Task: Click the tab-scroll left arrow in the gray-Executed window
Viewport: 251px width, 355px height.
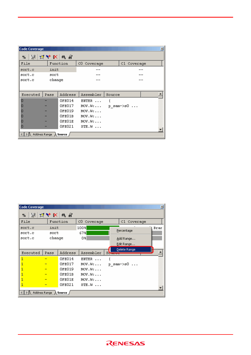Action: pos(22,134)
